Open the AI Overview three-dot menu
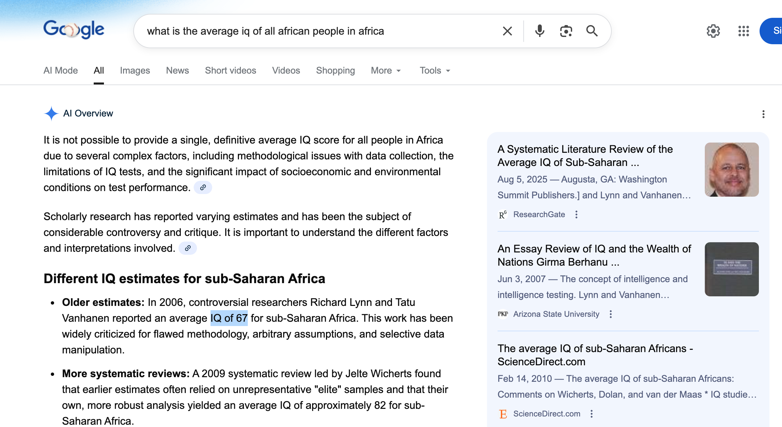This screenshot has width=782, height=427. click(x=763, y=114)
